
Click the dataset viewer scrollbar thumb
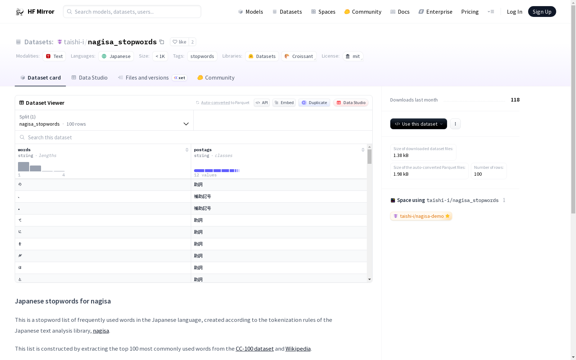click(x=369, y=157)
